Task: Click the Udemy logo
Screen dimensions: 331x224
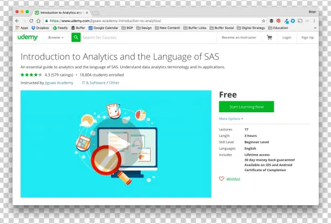Action: pyautogui.click(x=28, y=37)
